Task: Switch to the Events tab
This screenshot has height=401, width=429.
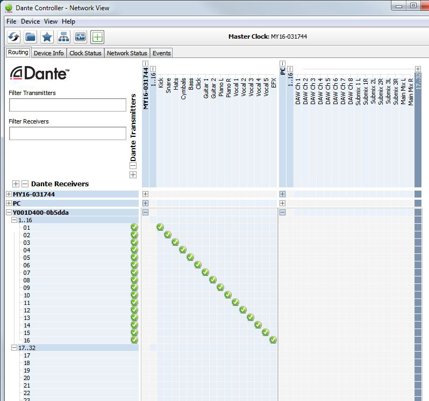Action: [x=162, y=53]
